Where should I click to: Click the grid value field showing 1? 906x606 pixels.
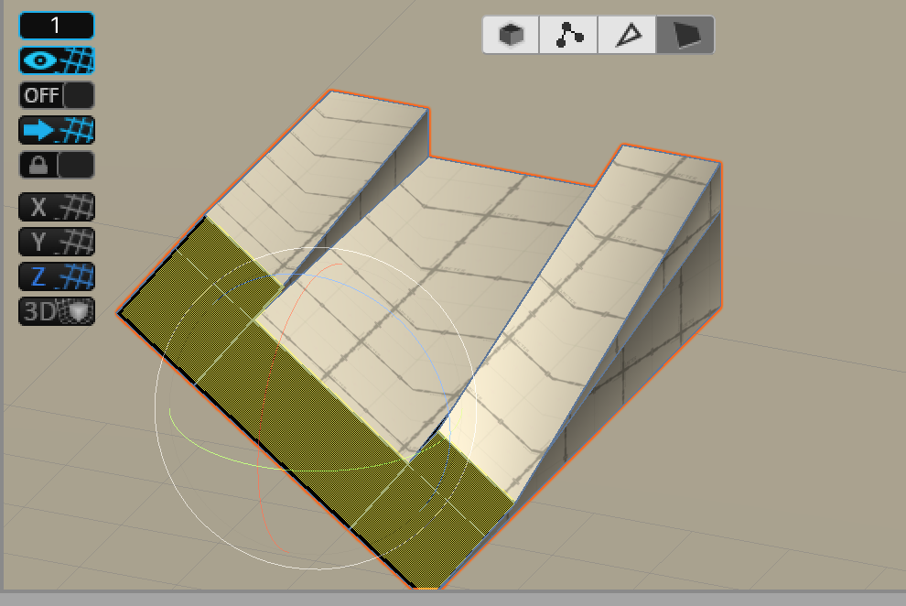click(57, 26)
